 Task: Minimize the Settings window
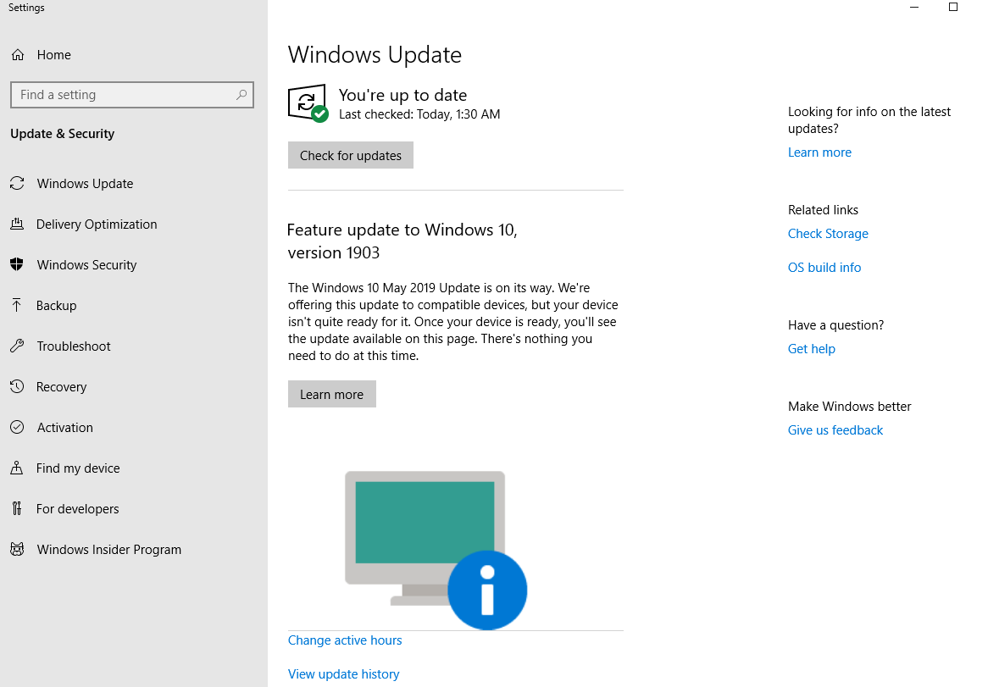click(914, 7)
